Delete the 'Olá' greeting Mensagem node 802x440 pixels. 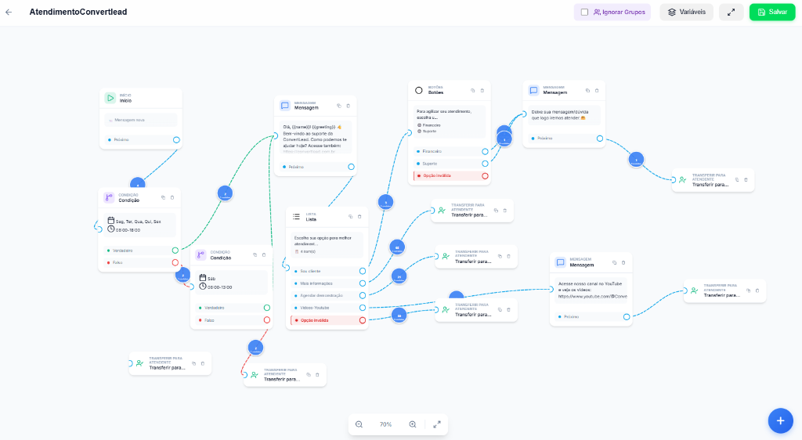coord(349,106)
